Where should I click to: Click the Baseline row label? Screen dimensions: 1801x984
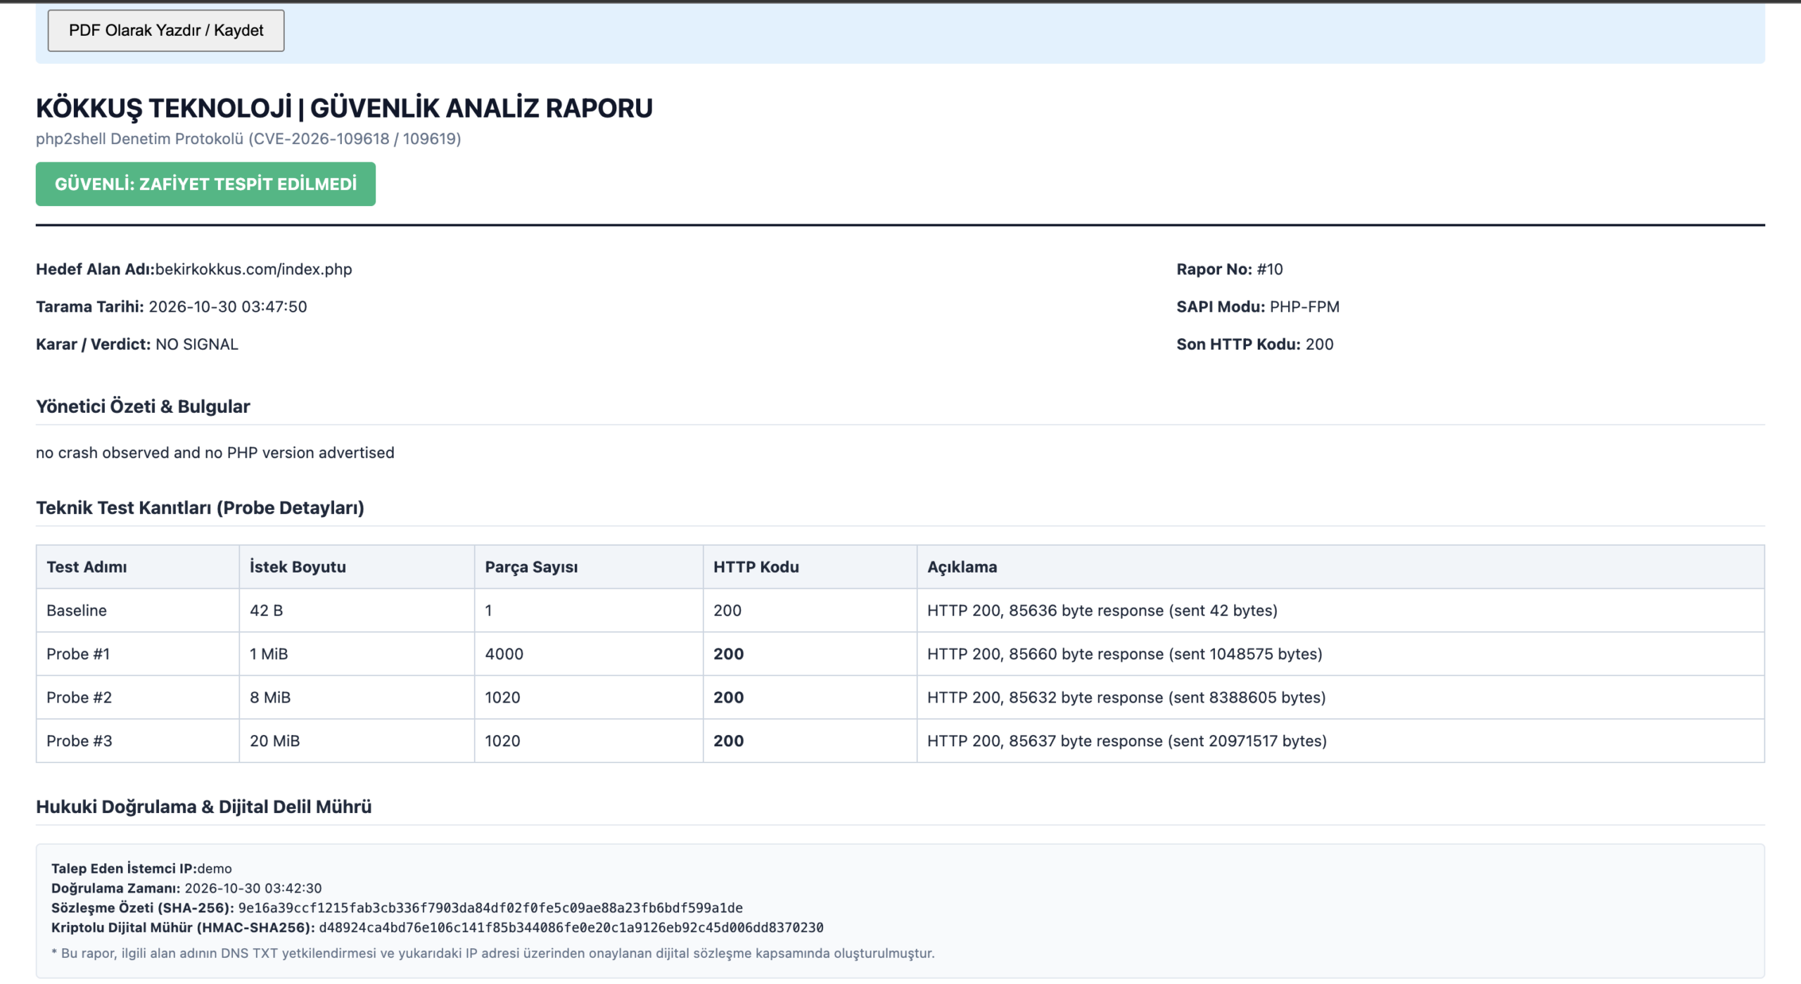click(77, 611)
